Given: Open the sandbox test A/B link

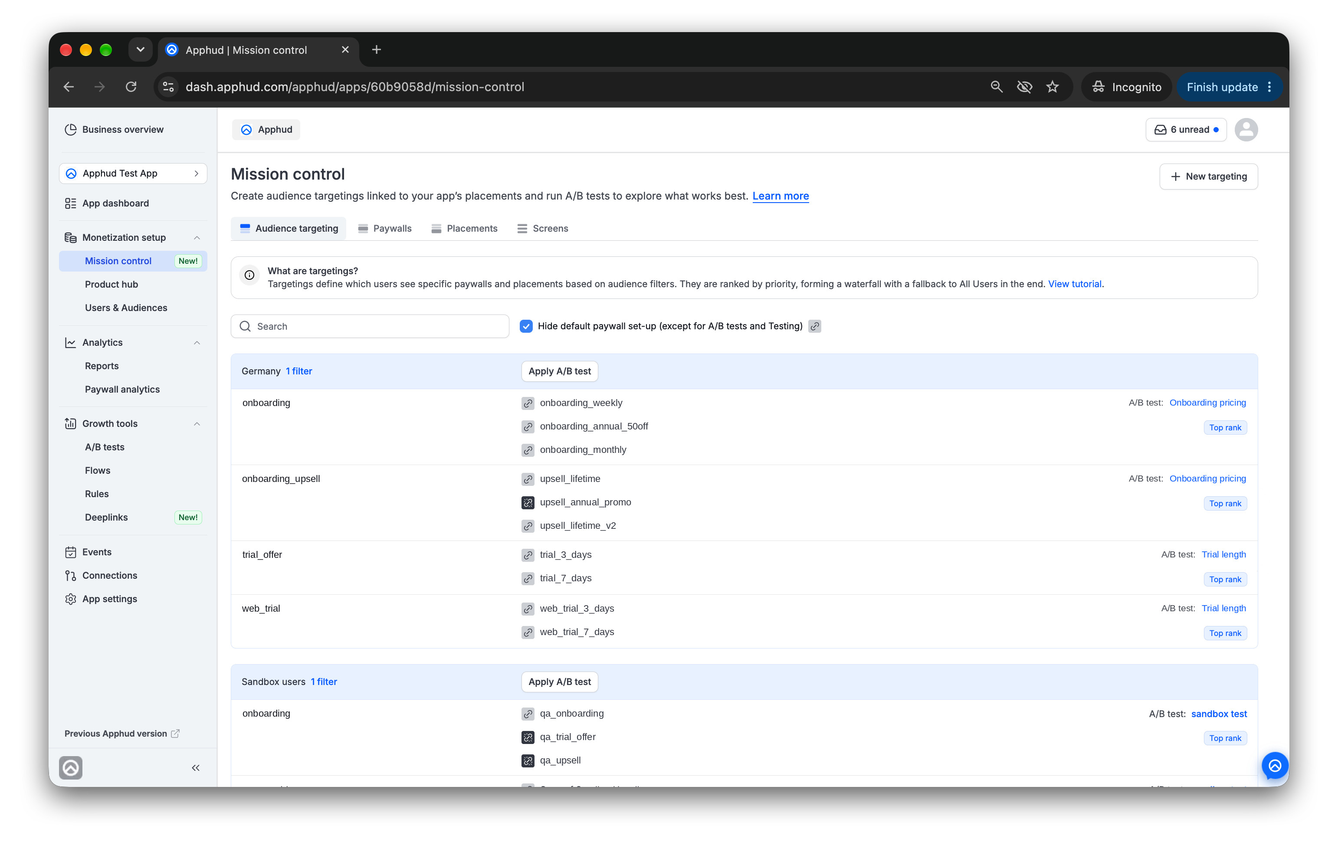Looking at the screenshot, I should point(1219,714).
